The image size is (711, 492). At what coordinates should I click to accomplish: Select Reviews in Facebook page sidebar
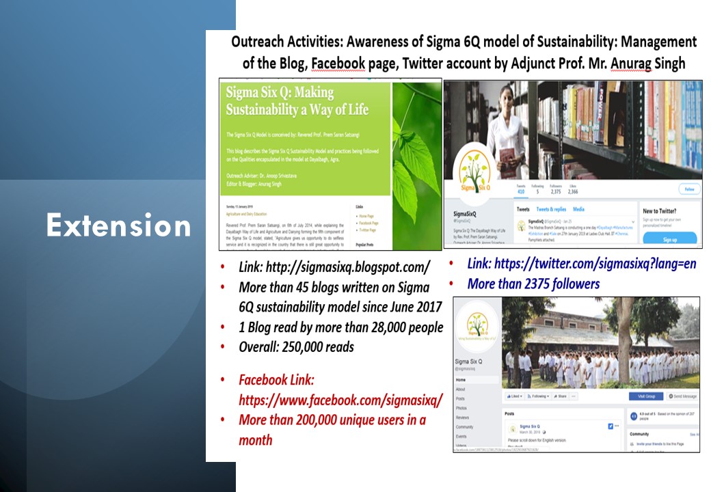click(463, 418)
